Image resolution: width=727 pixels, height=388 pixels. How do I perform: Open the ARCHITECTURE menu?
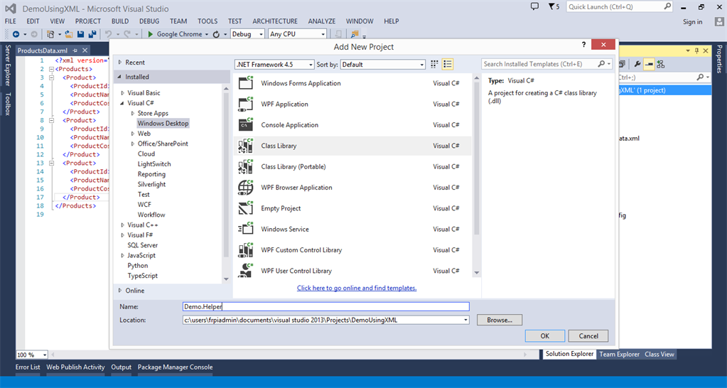[x=275, y=21]
